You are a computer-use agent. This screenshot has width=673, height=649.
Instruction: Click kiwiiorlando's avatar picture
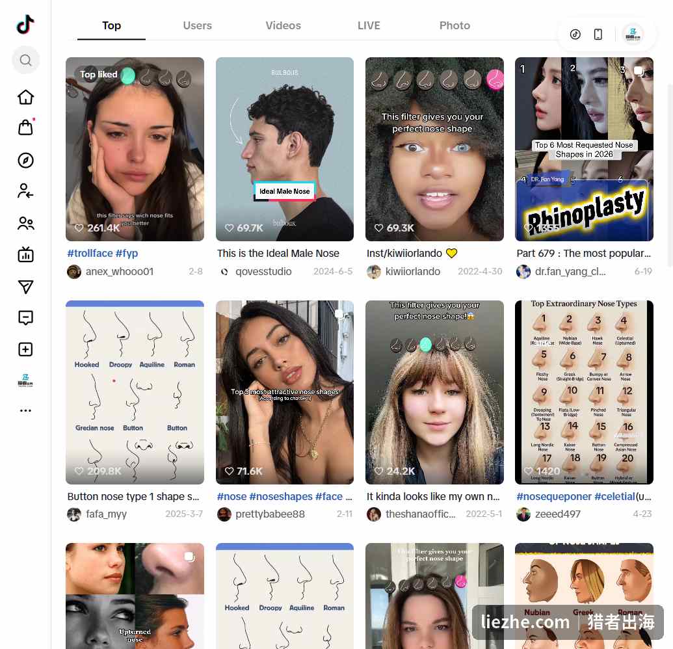(374, 272)
